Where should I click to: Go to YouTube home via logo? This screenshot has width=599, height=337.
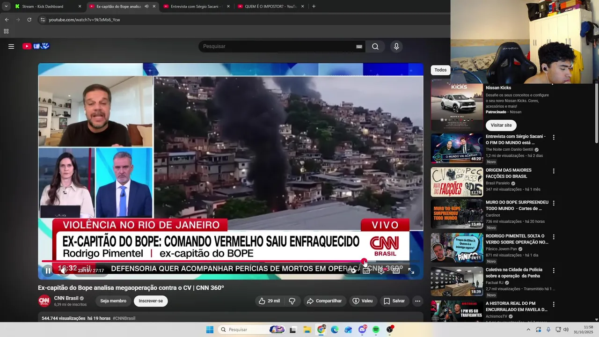[36, 46]
